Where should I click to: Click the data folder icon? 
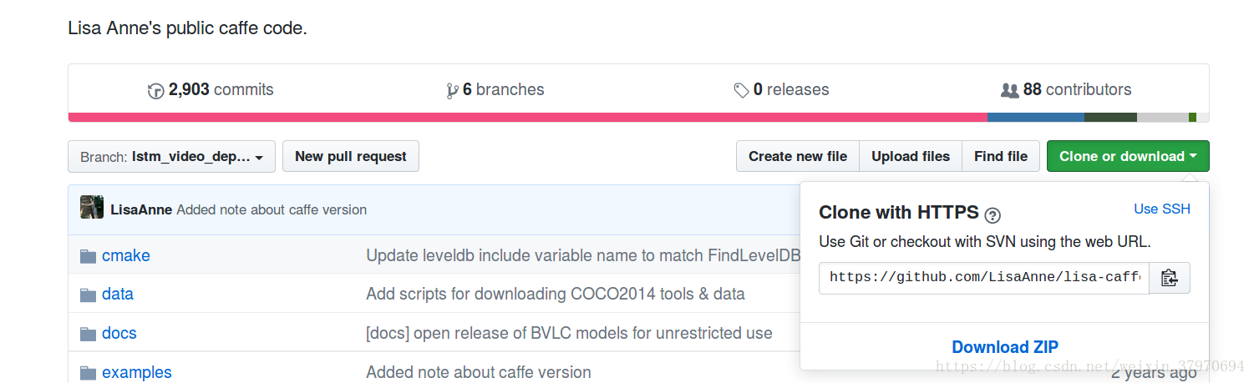(x=89, y=295)
